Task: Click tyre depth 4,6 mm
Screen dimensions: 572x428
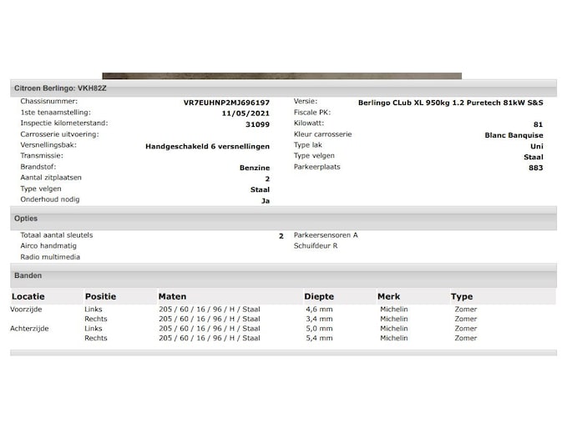Action: [319, 310]
